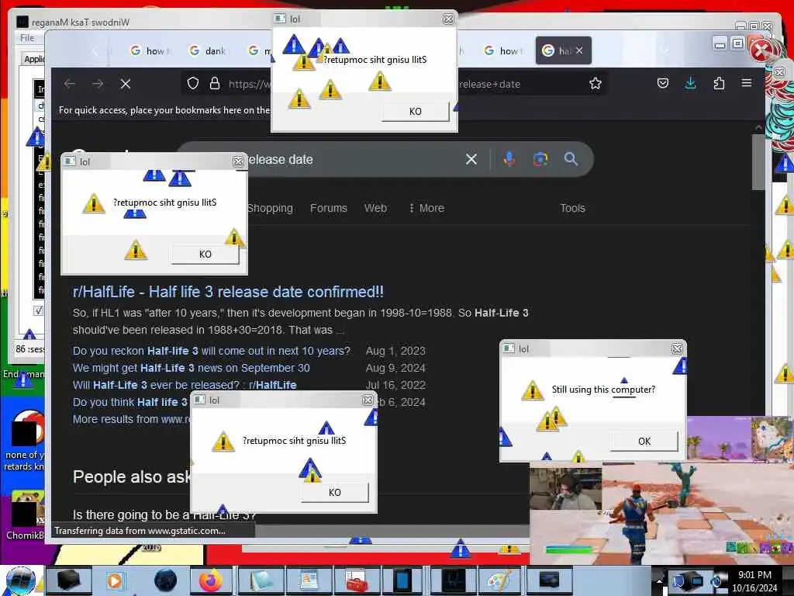The width and height of the screenshot is (794, 596).
Task: Close the Still using this computer dialog
Action: point(676,348)
